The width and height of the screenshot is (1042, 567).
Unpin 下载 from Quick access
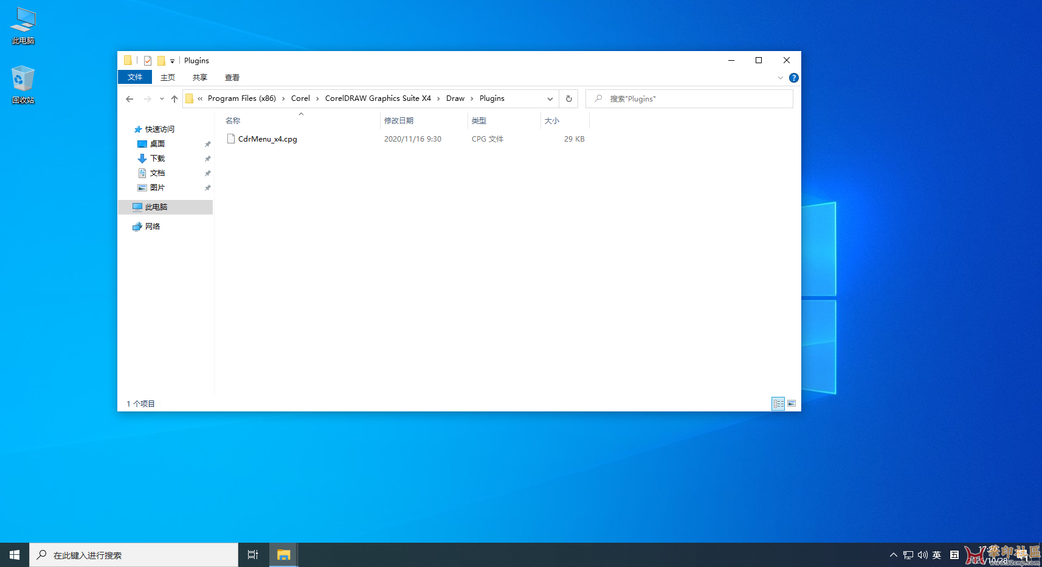tap(207, 158)
